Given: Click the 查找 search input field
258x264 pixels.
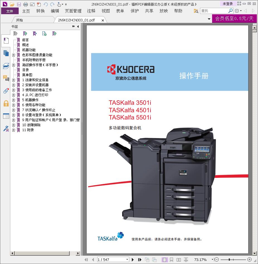Looking at the screenshot, I should 214,11.
